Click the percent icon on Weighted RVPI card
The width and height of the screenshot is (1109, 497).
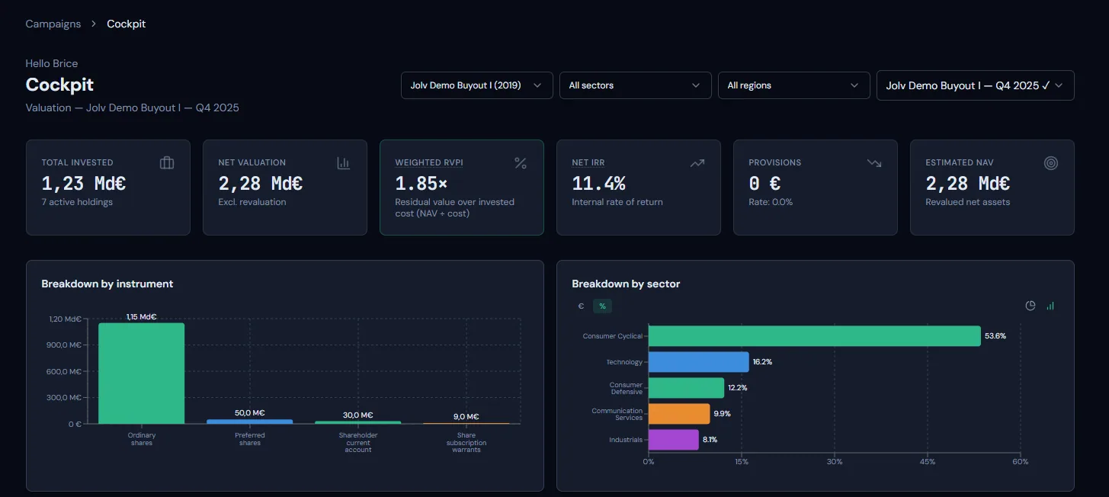(x=521, y=163)
